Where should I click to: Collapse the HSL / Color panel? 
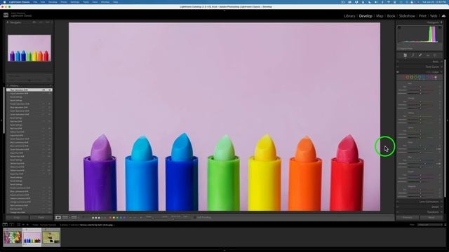[441, 72]
